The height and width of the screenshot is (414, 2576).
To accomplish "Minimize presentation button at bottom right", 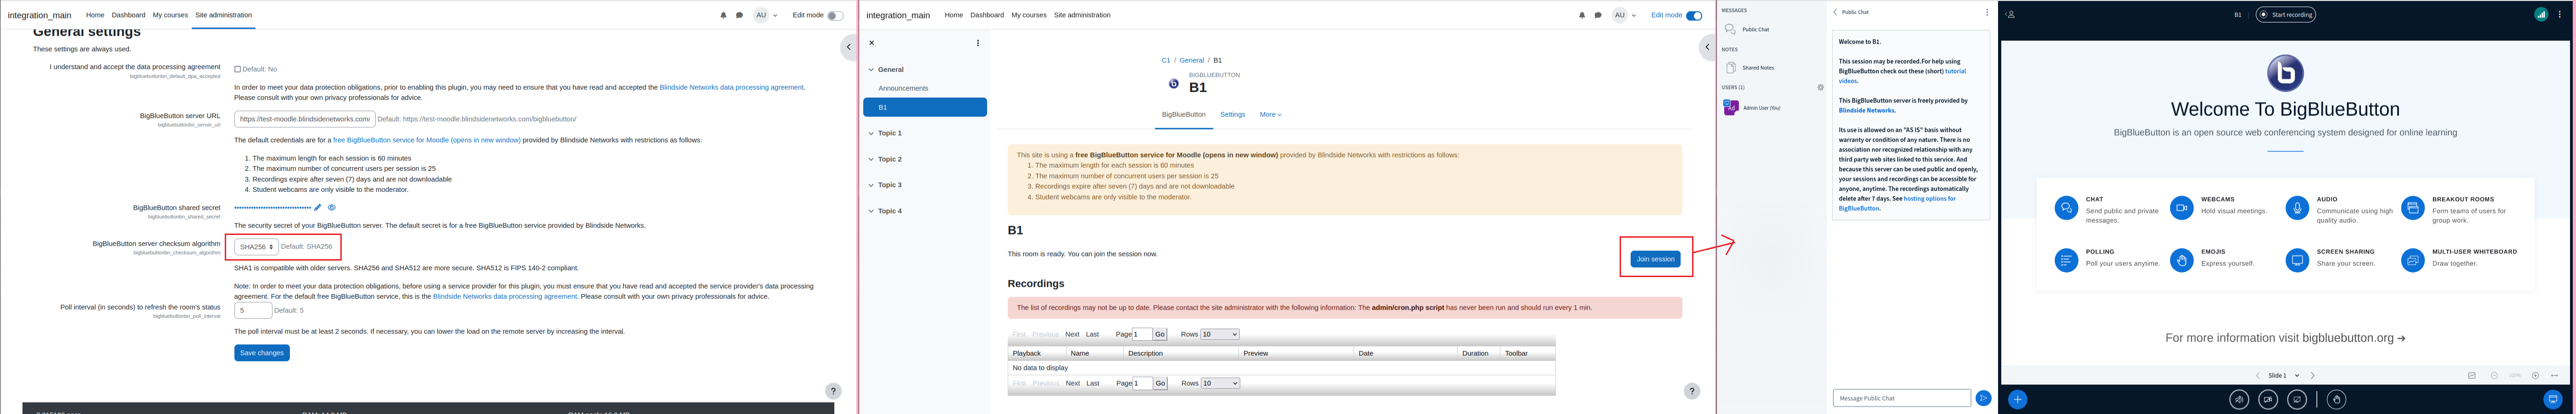I will [x=2553, y=399].
